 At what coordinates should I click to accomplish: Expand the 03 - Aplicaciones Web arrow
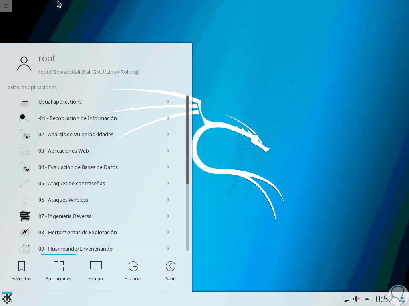[x=169, y=151]
